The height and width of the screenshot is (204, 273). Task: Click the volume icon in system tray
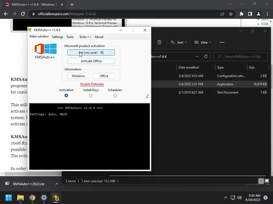click(239, 198)
